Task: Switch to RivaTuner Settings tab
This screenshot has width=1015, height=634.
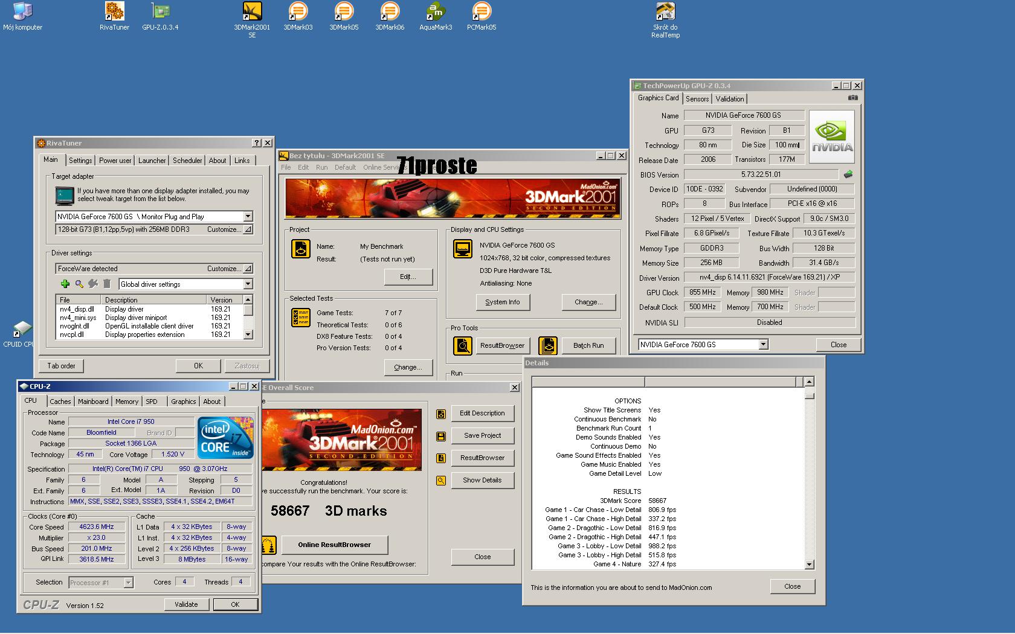Action: pyautogui.click(x=80, y=161)
